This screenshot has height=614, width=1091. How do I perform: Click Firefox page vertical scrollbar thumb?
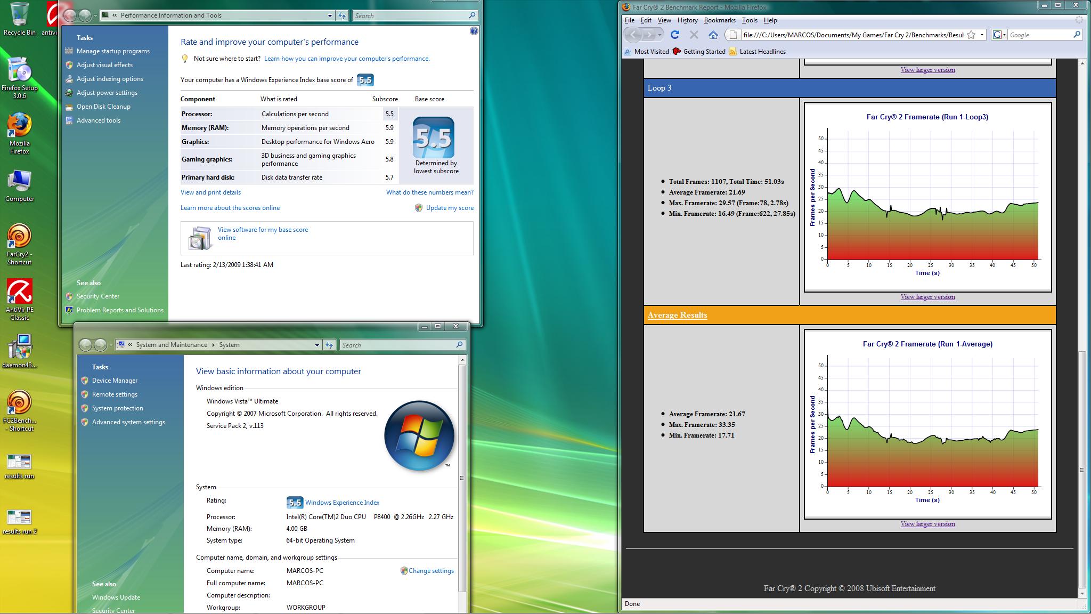point(1082,470)
